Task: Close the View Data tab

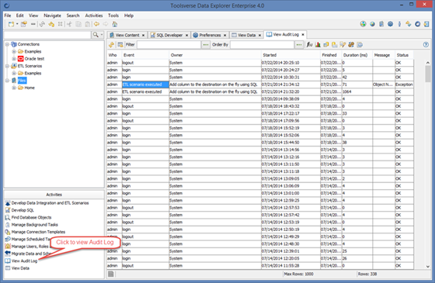Action: (x=259, y=35)
